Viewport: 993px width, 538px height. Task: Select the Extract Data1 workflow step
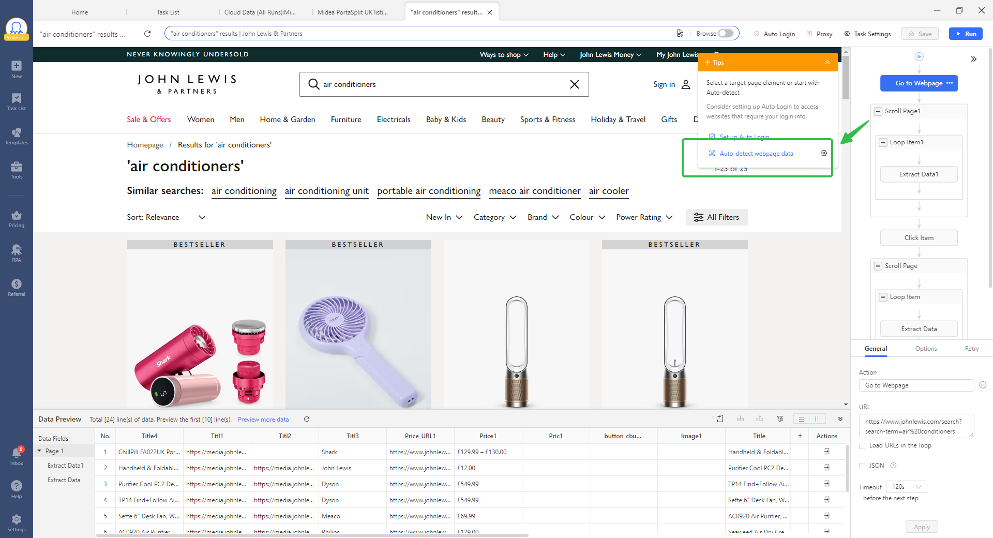click(919, 174)
